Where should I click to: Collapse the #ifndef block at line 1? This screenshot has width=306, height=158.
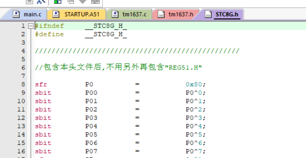pyautogui.click(x=31, y=26)
